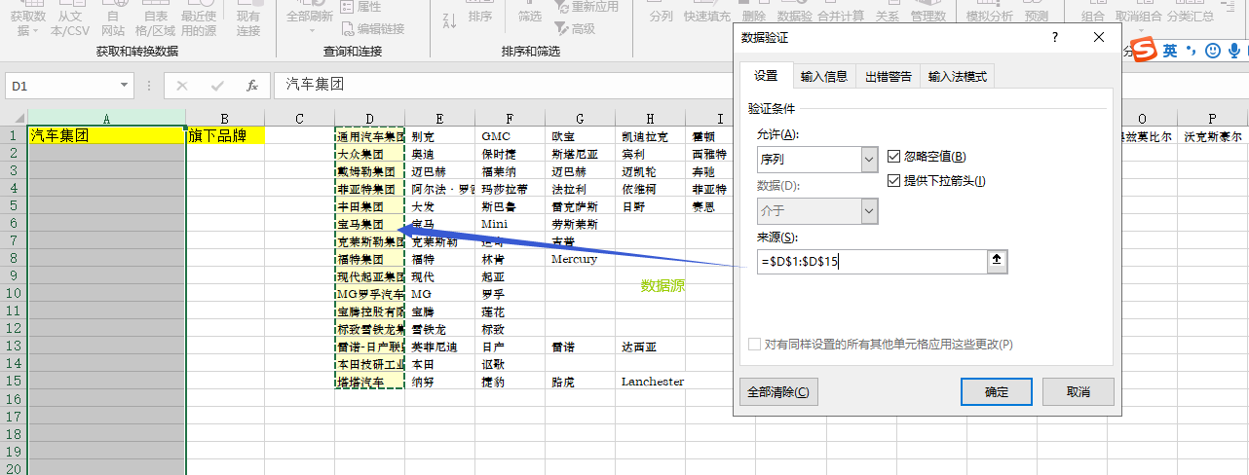Click the 预测 forecast button

click(1037, 14)
